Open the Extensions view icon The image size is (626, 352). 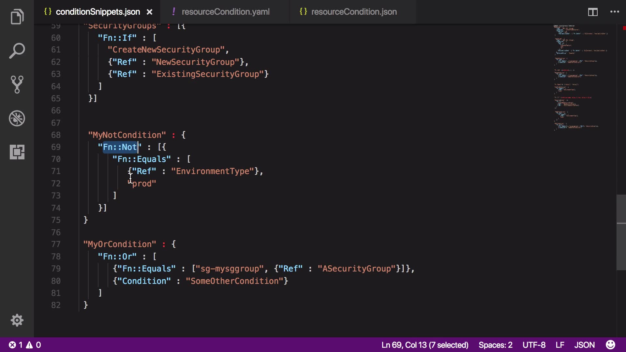(x=17, y=152)
